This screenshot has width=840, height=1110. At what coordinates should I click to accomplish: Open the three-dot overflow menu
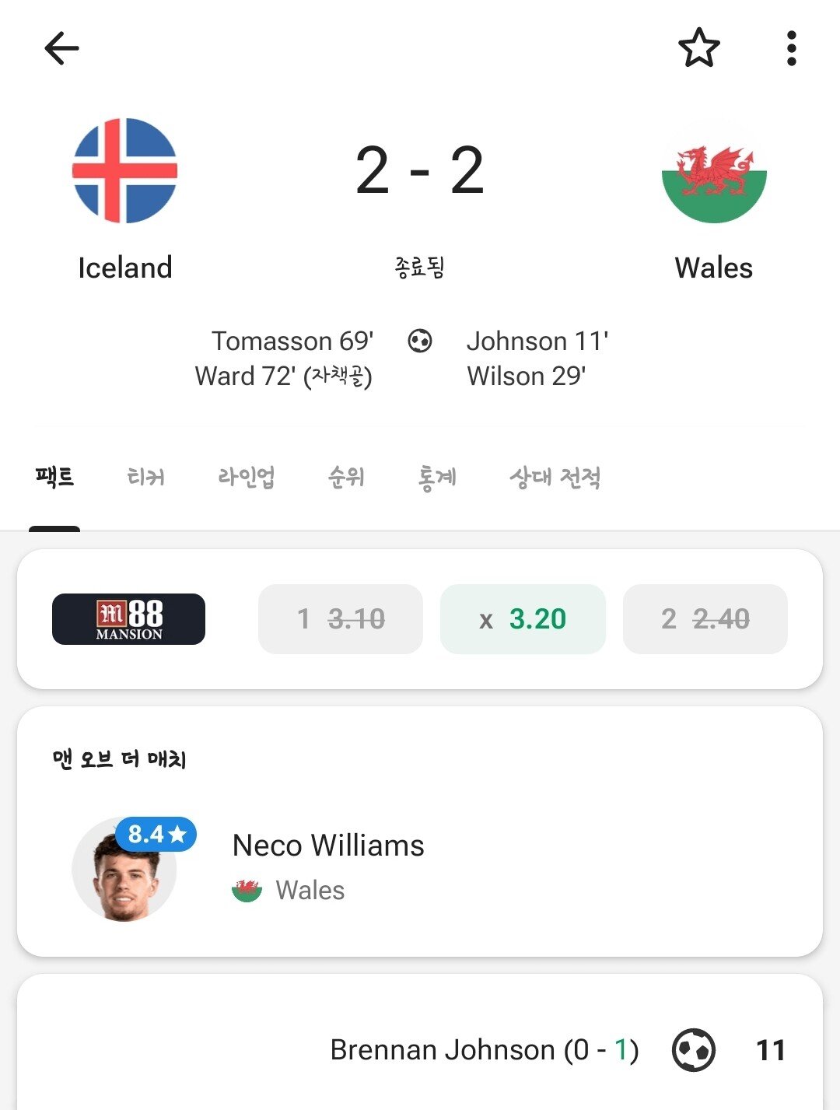pyautogui.click(x=791, y=48)
